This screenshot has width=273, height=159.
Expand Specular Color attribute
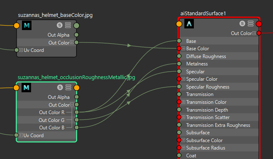tap(184, 79)
